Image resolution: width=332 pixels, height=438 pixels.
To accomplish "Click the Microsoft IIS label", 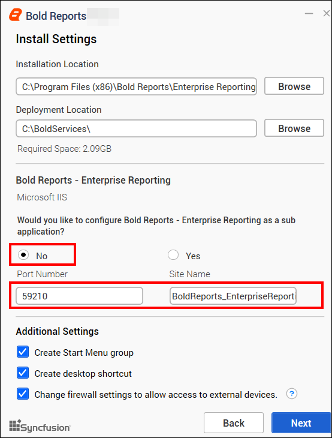I will click(x=42, y=197).
